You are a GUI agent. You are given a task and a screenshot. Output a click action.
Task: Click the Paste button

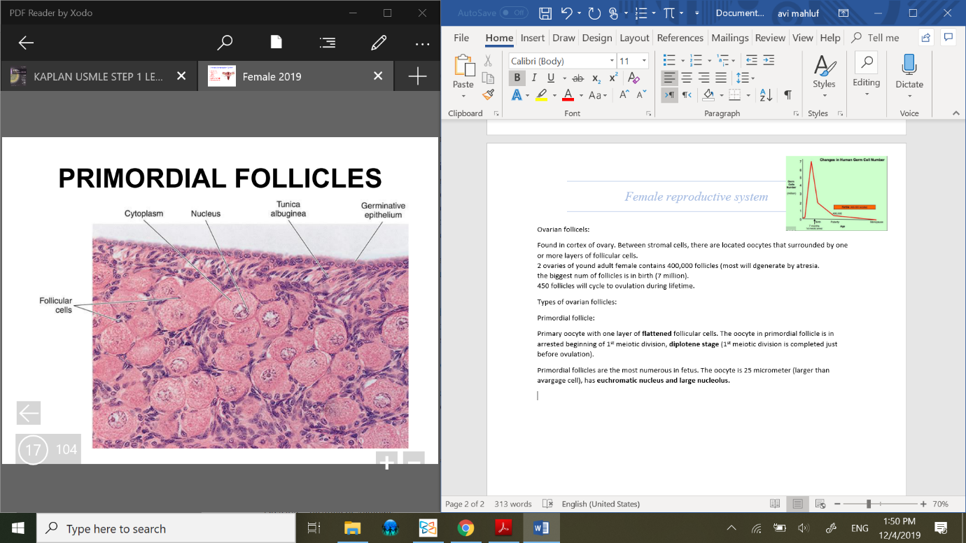(463, 71)
